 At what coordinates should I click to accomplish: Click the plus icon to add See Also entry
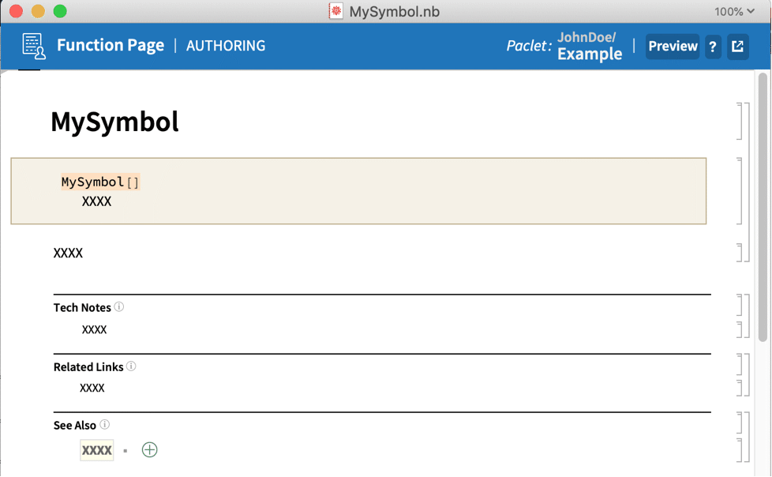[x=149, y=450]
